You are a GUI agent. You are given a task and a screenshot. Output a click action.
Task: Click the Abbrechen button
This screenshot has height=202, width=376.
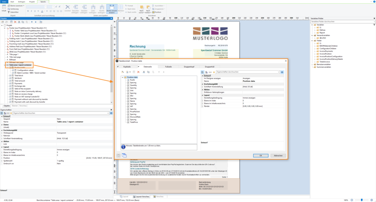pyautogui.click(x=278, y=155)
